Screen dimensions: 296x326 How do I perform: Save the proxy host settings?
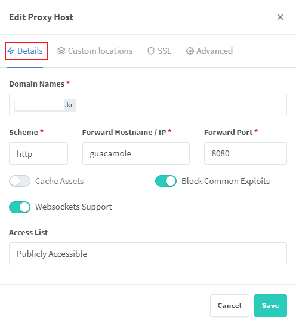click(270, 306)
